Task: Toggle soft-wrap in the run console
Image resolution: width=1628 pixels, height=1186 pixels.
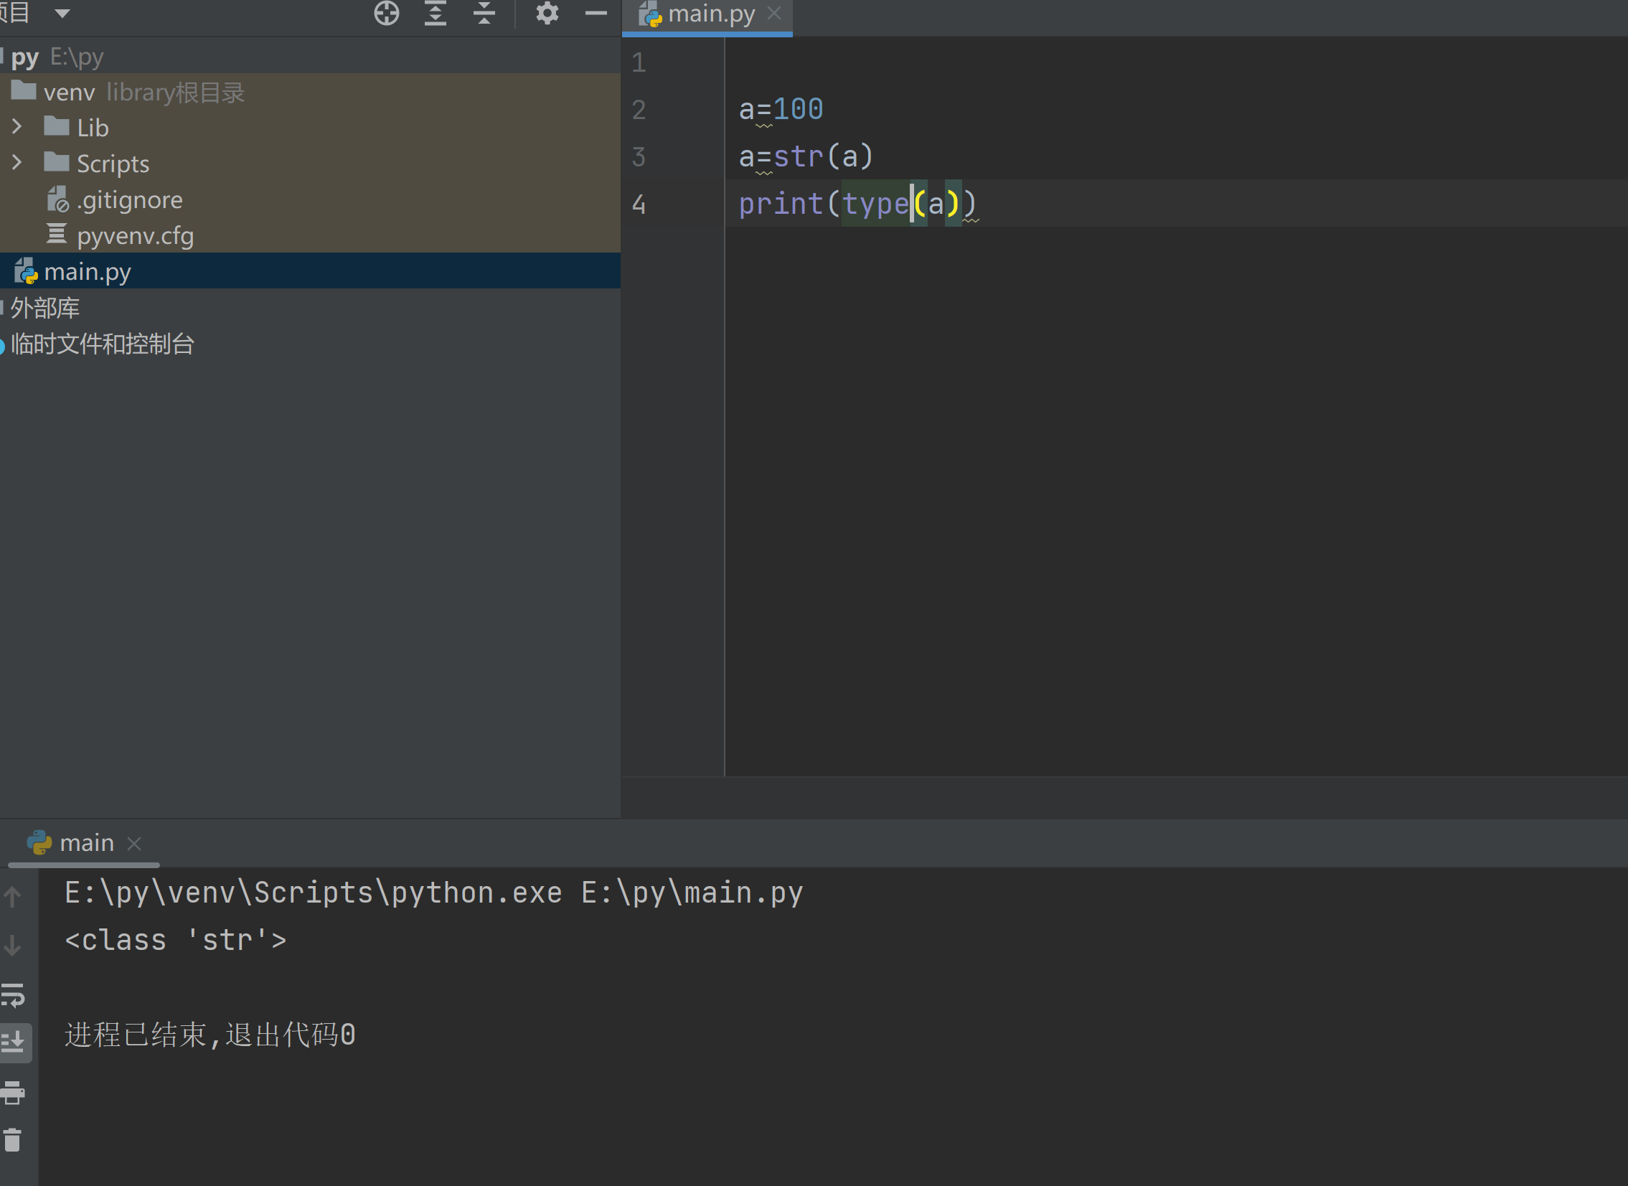Action: [13, 995]
